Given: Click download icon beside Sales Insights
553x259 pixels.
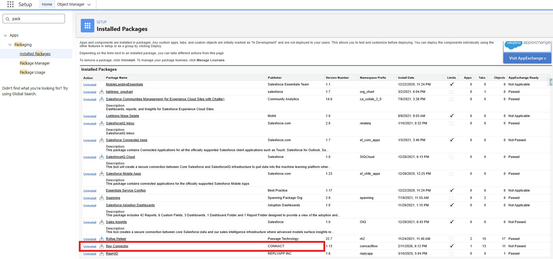Looking at the screenshot, I should tap(102, 222).
